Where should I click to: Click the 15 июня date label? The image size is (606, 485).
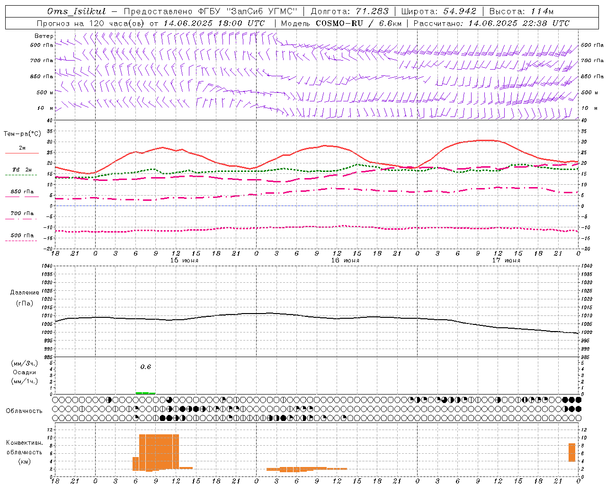(x=184, y=260)
